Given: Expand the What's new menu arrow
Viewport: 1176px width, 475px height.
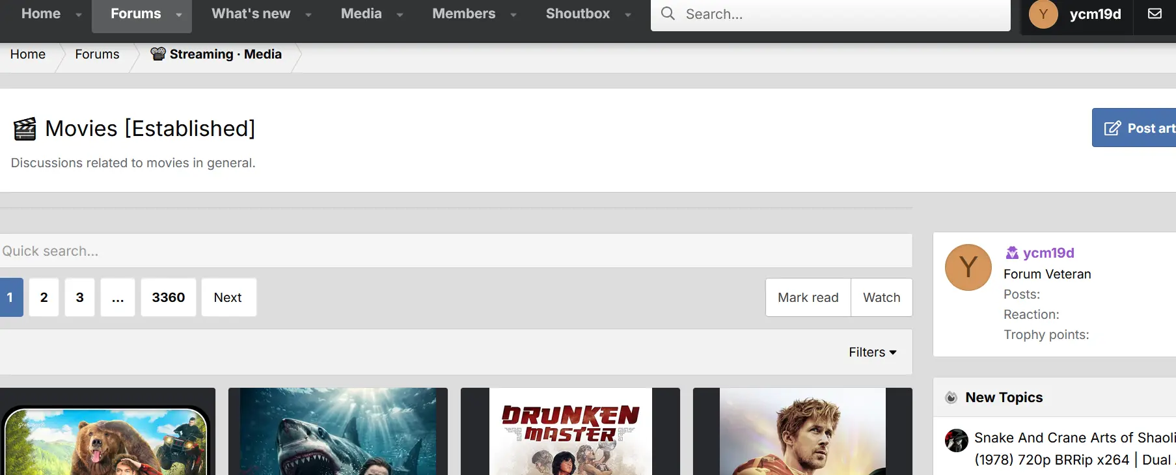Looking at the screenshot, I should pyautogui.click(x=308, y=14).
